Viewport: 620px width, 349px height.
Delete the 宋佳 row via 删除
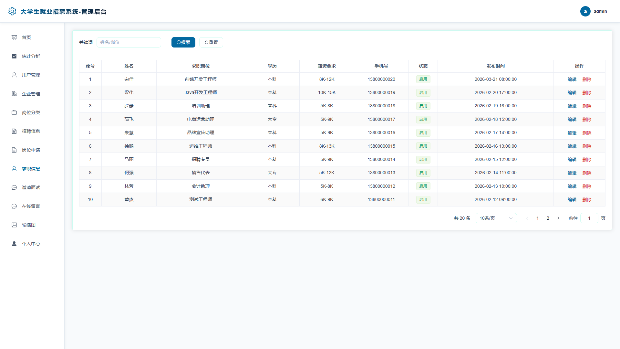point(587,79)
